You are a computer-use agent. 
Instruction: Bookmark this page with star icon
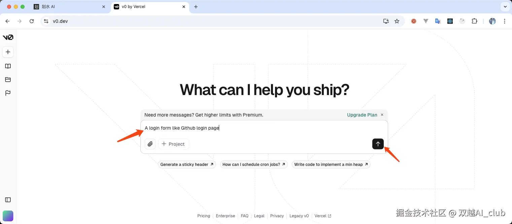[x=397, y=21]
